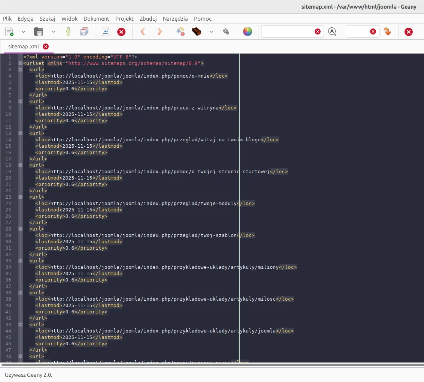
Task: Collapse the url block at line 8
Action: (20, 101)
